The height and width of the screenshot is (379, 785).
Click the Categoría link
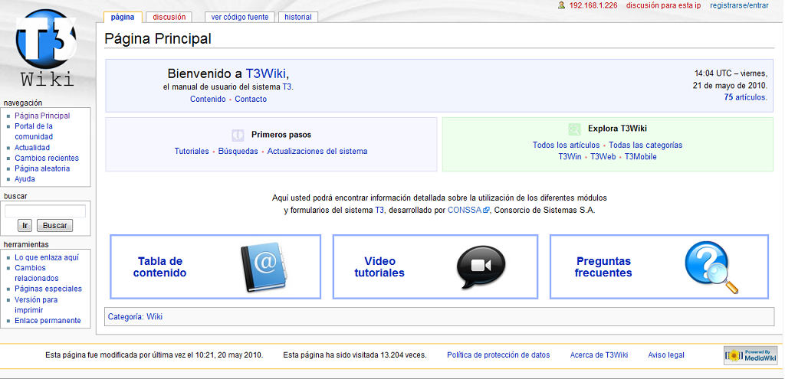pyautogui.click(x=125, y=316)
